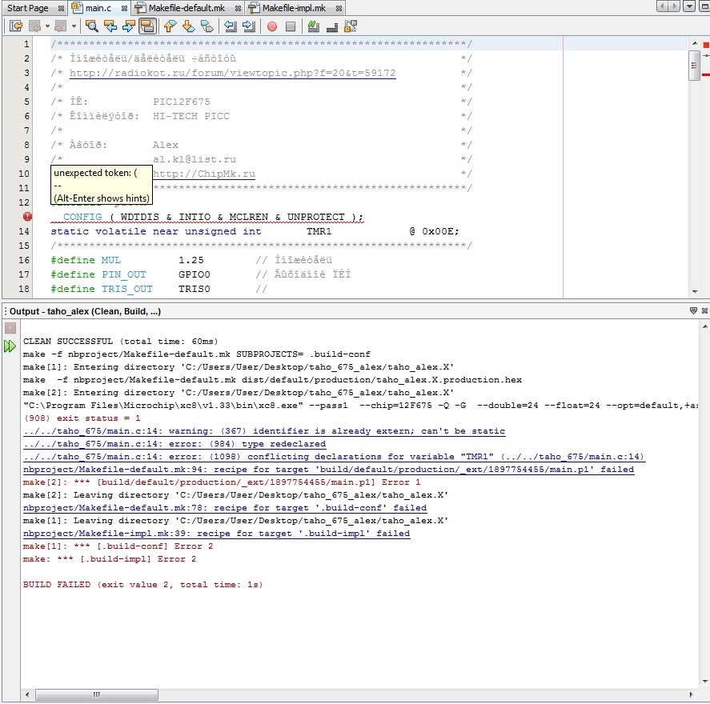Toggle Highlight Search button in toolbar
This screenshot has width=710, height=704.
[x=147, y=26]
